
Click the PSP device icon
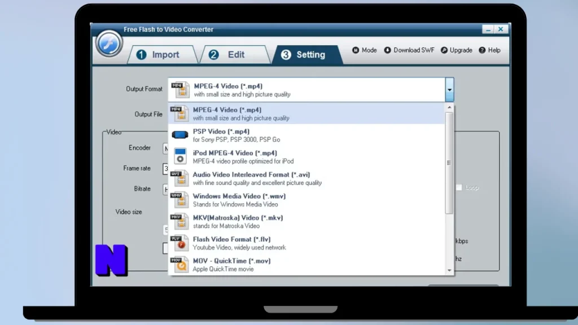(180, 135)
